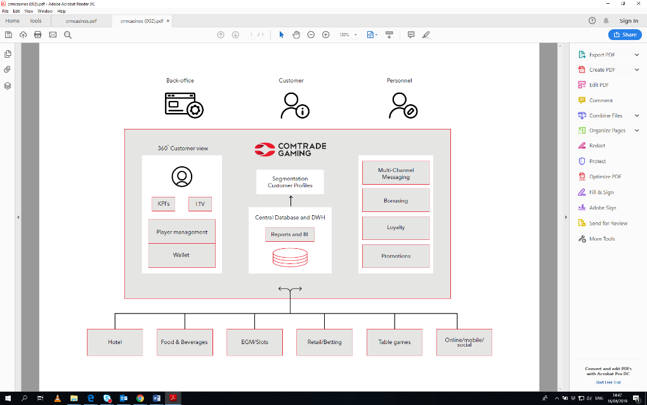The image size is (647, 405).
Task: Open the Attachments paperclip panel
Action: pyautogui.click(x=8, y=69)
